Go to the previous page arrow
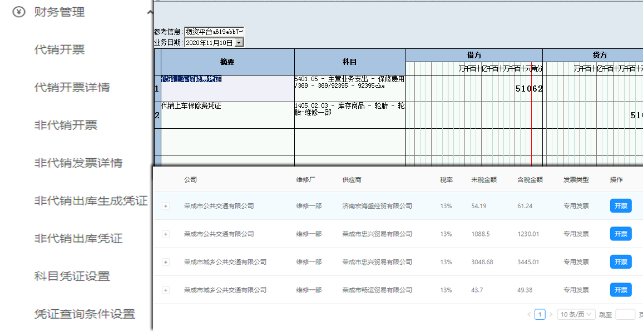The image size is (643, 332). click(x=529, y=314)
